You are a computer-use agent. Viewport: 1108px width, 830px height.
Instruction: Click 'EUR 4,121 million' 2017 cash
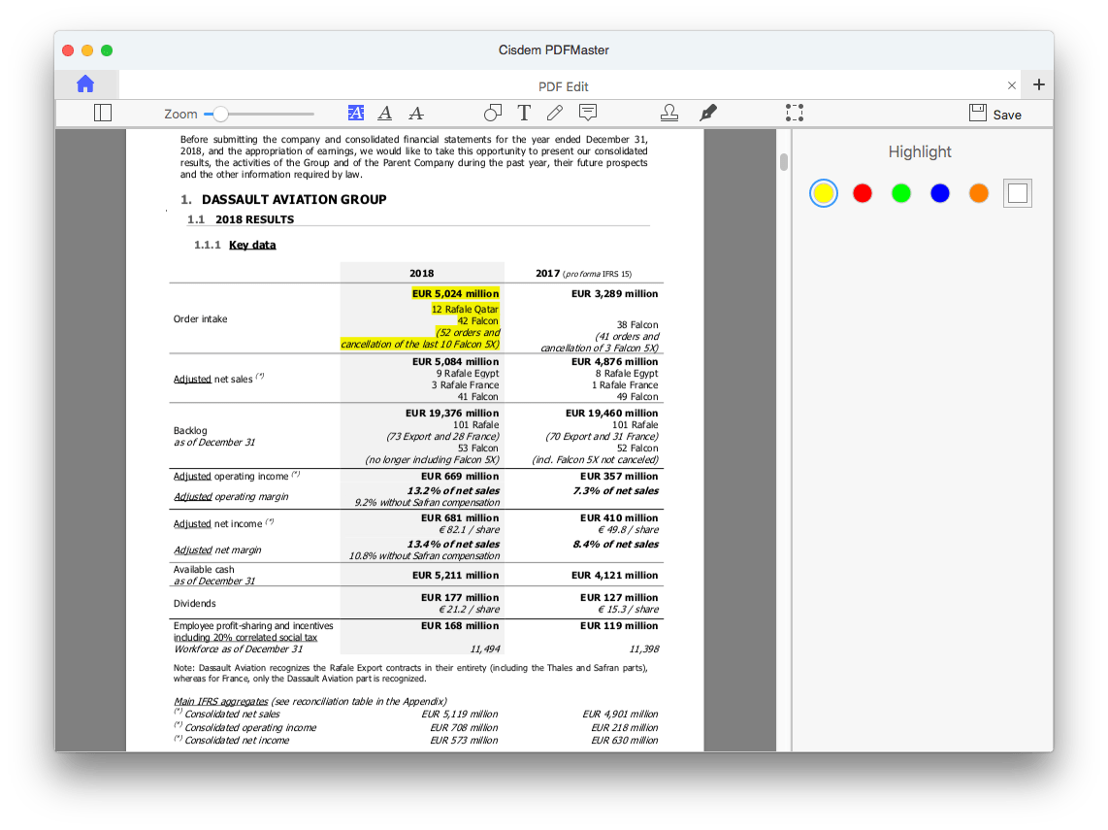[615, 576]
